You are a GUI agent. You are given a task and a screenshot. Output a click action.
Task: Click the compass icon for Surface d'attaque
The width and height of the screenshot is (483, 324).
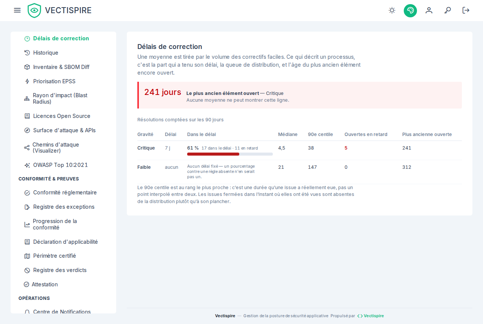[27, 130]
